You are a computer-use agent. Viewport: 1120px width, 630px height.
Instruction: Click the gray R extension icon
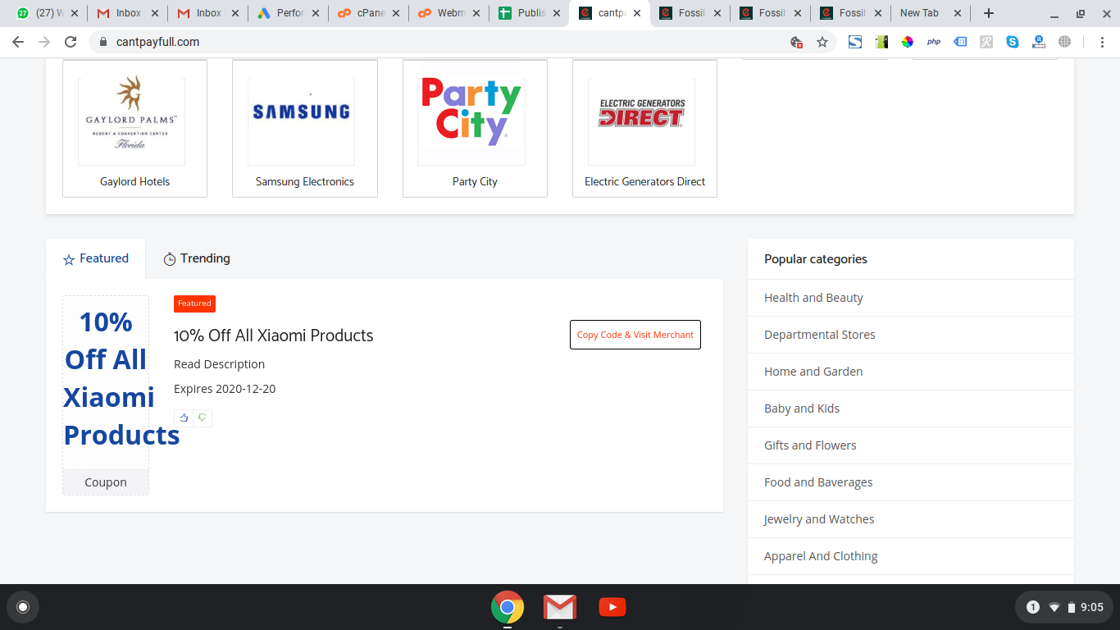(x=986, y=42)
